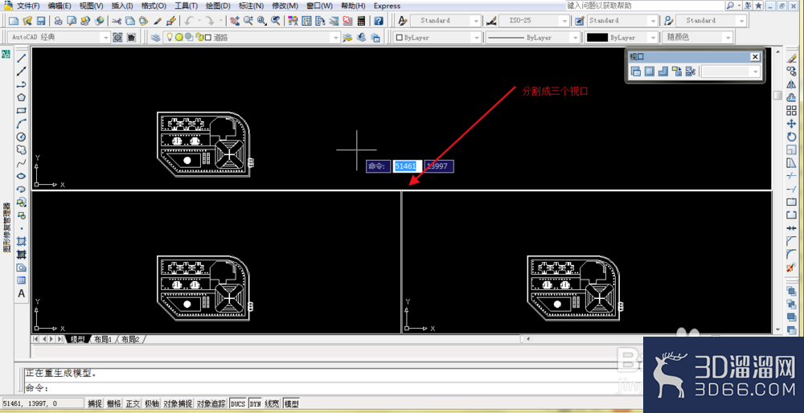This screenshot has width=804, height=413.
Task: Click Single Viewport icon in 视口 toolbar
Action: click(650, 72)
